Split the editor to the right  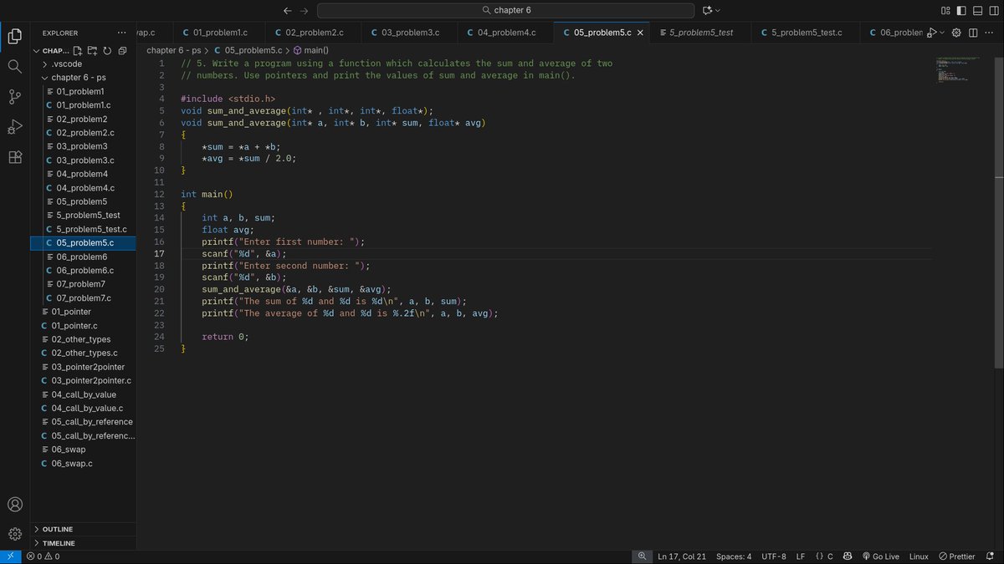[973, 33]
